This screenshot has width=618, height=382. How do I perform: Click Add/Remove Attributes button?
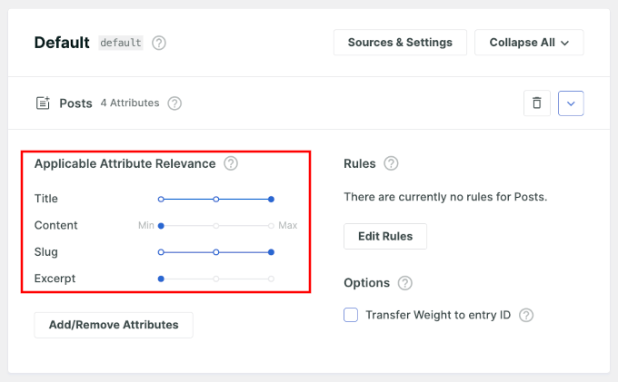pyautogui.click(x=114, y=325)
